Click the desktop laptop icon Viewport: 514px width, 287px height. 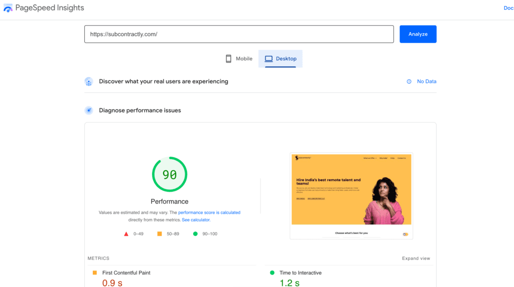tap(269, 59)
